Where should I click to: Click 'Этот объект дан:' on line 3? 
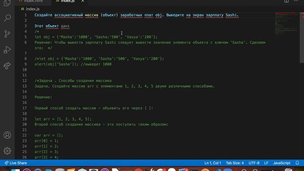coord(52,26)
